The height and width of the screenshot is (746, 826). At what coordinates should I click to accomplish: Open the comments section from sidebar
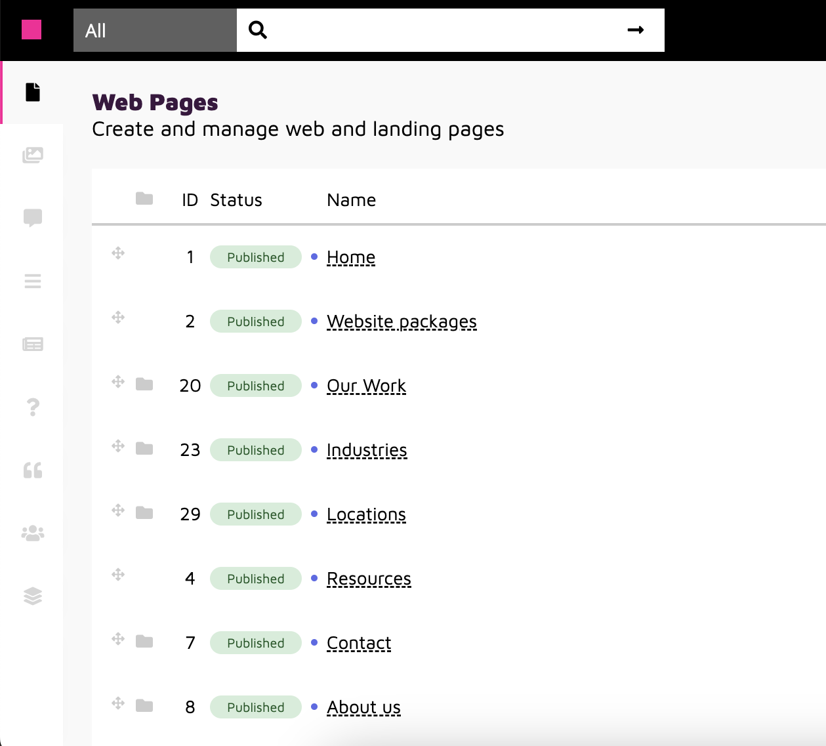31,218
